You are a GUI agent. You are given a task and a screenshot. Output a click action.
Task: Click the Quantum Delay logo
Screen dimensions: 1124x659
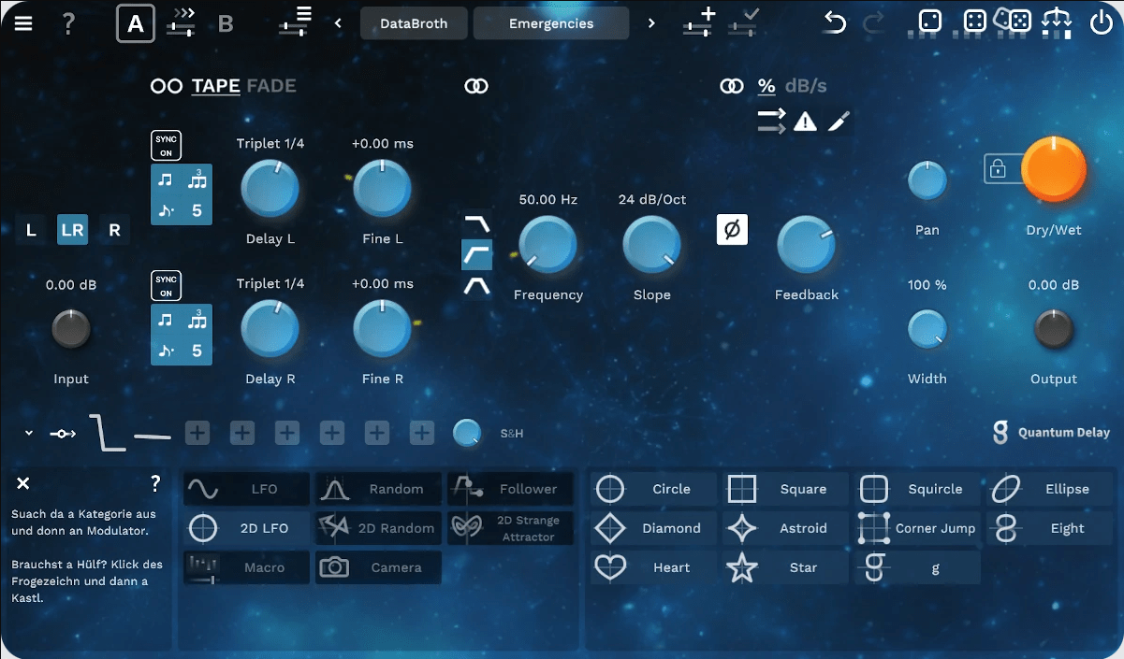pos(1051,433)
